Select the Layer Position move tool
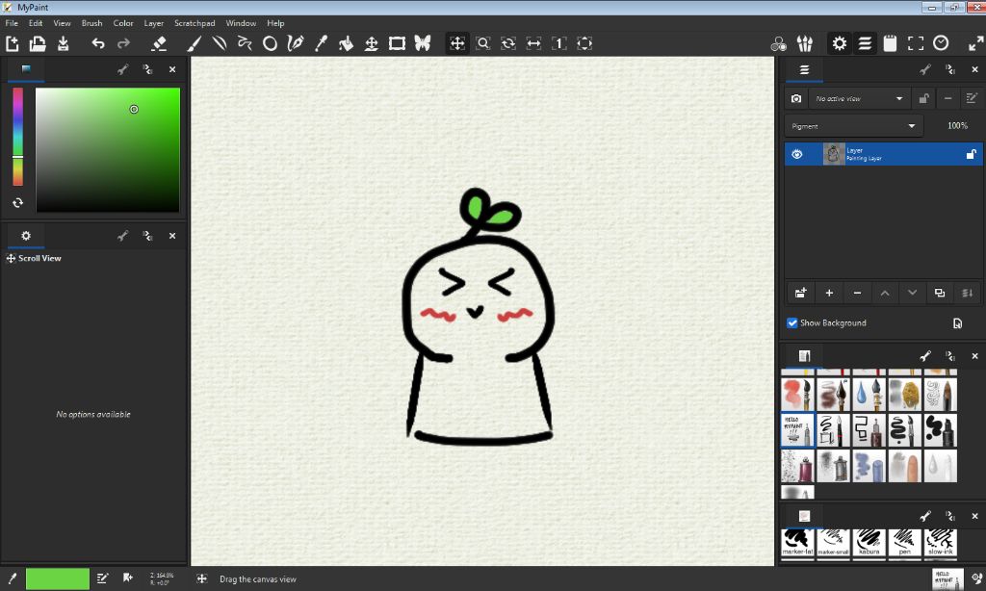 [x=371, y=43]
